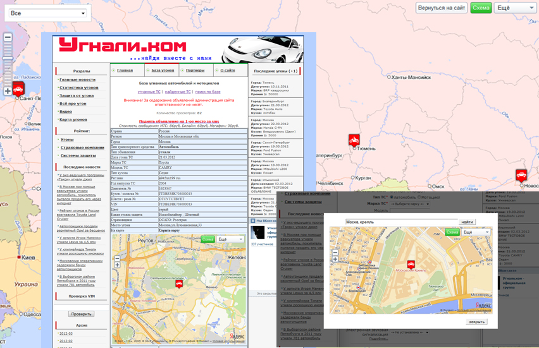Click the VKontakte widget icon

tap(253, 220)
